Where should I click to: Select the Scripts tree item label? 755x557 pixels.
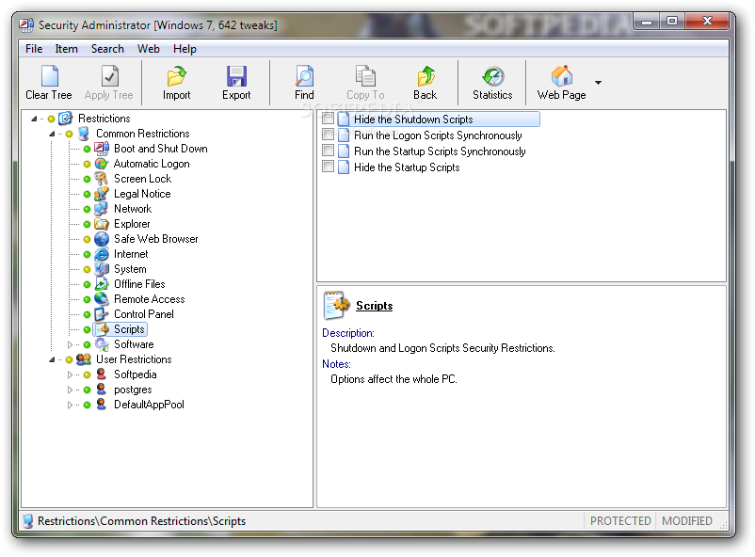click(x=129, y=329)
